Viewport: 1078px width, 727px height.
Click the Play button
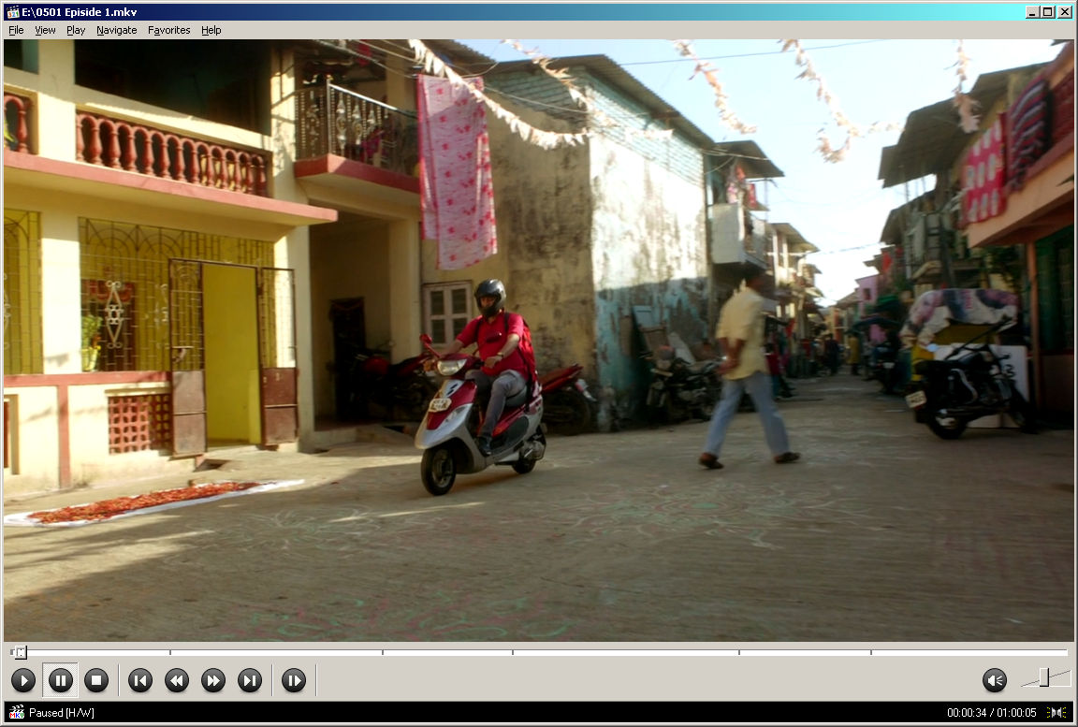pos(23,680)
